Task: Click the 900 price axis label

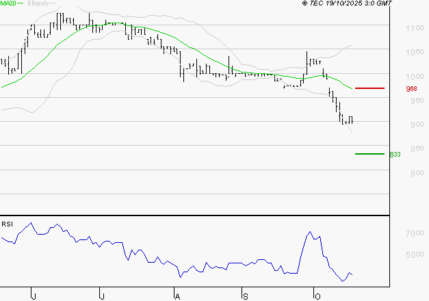Action: tap(417, 125)
